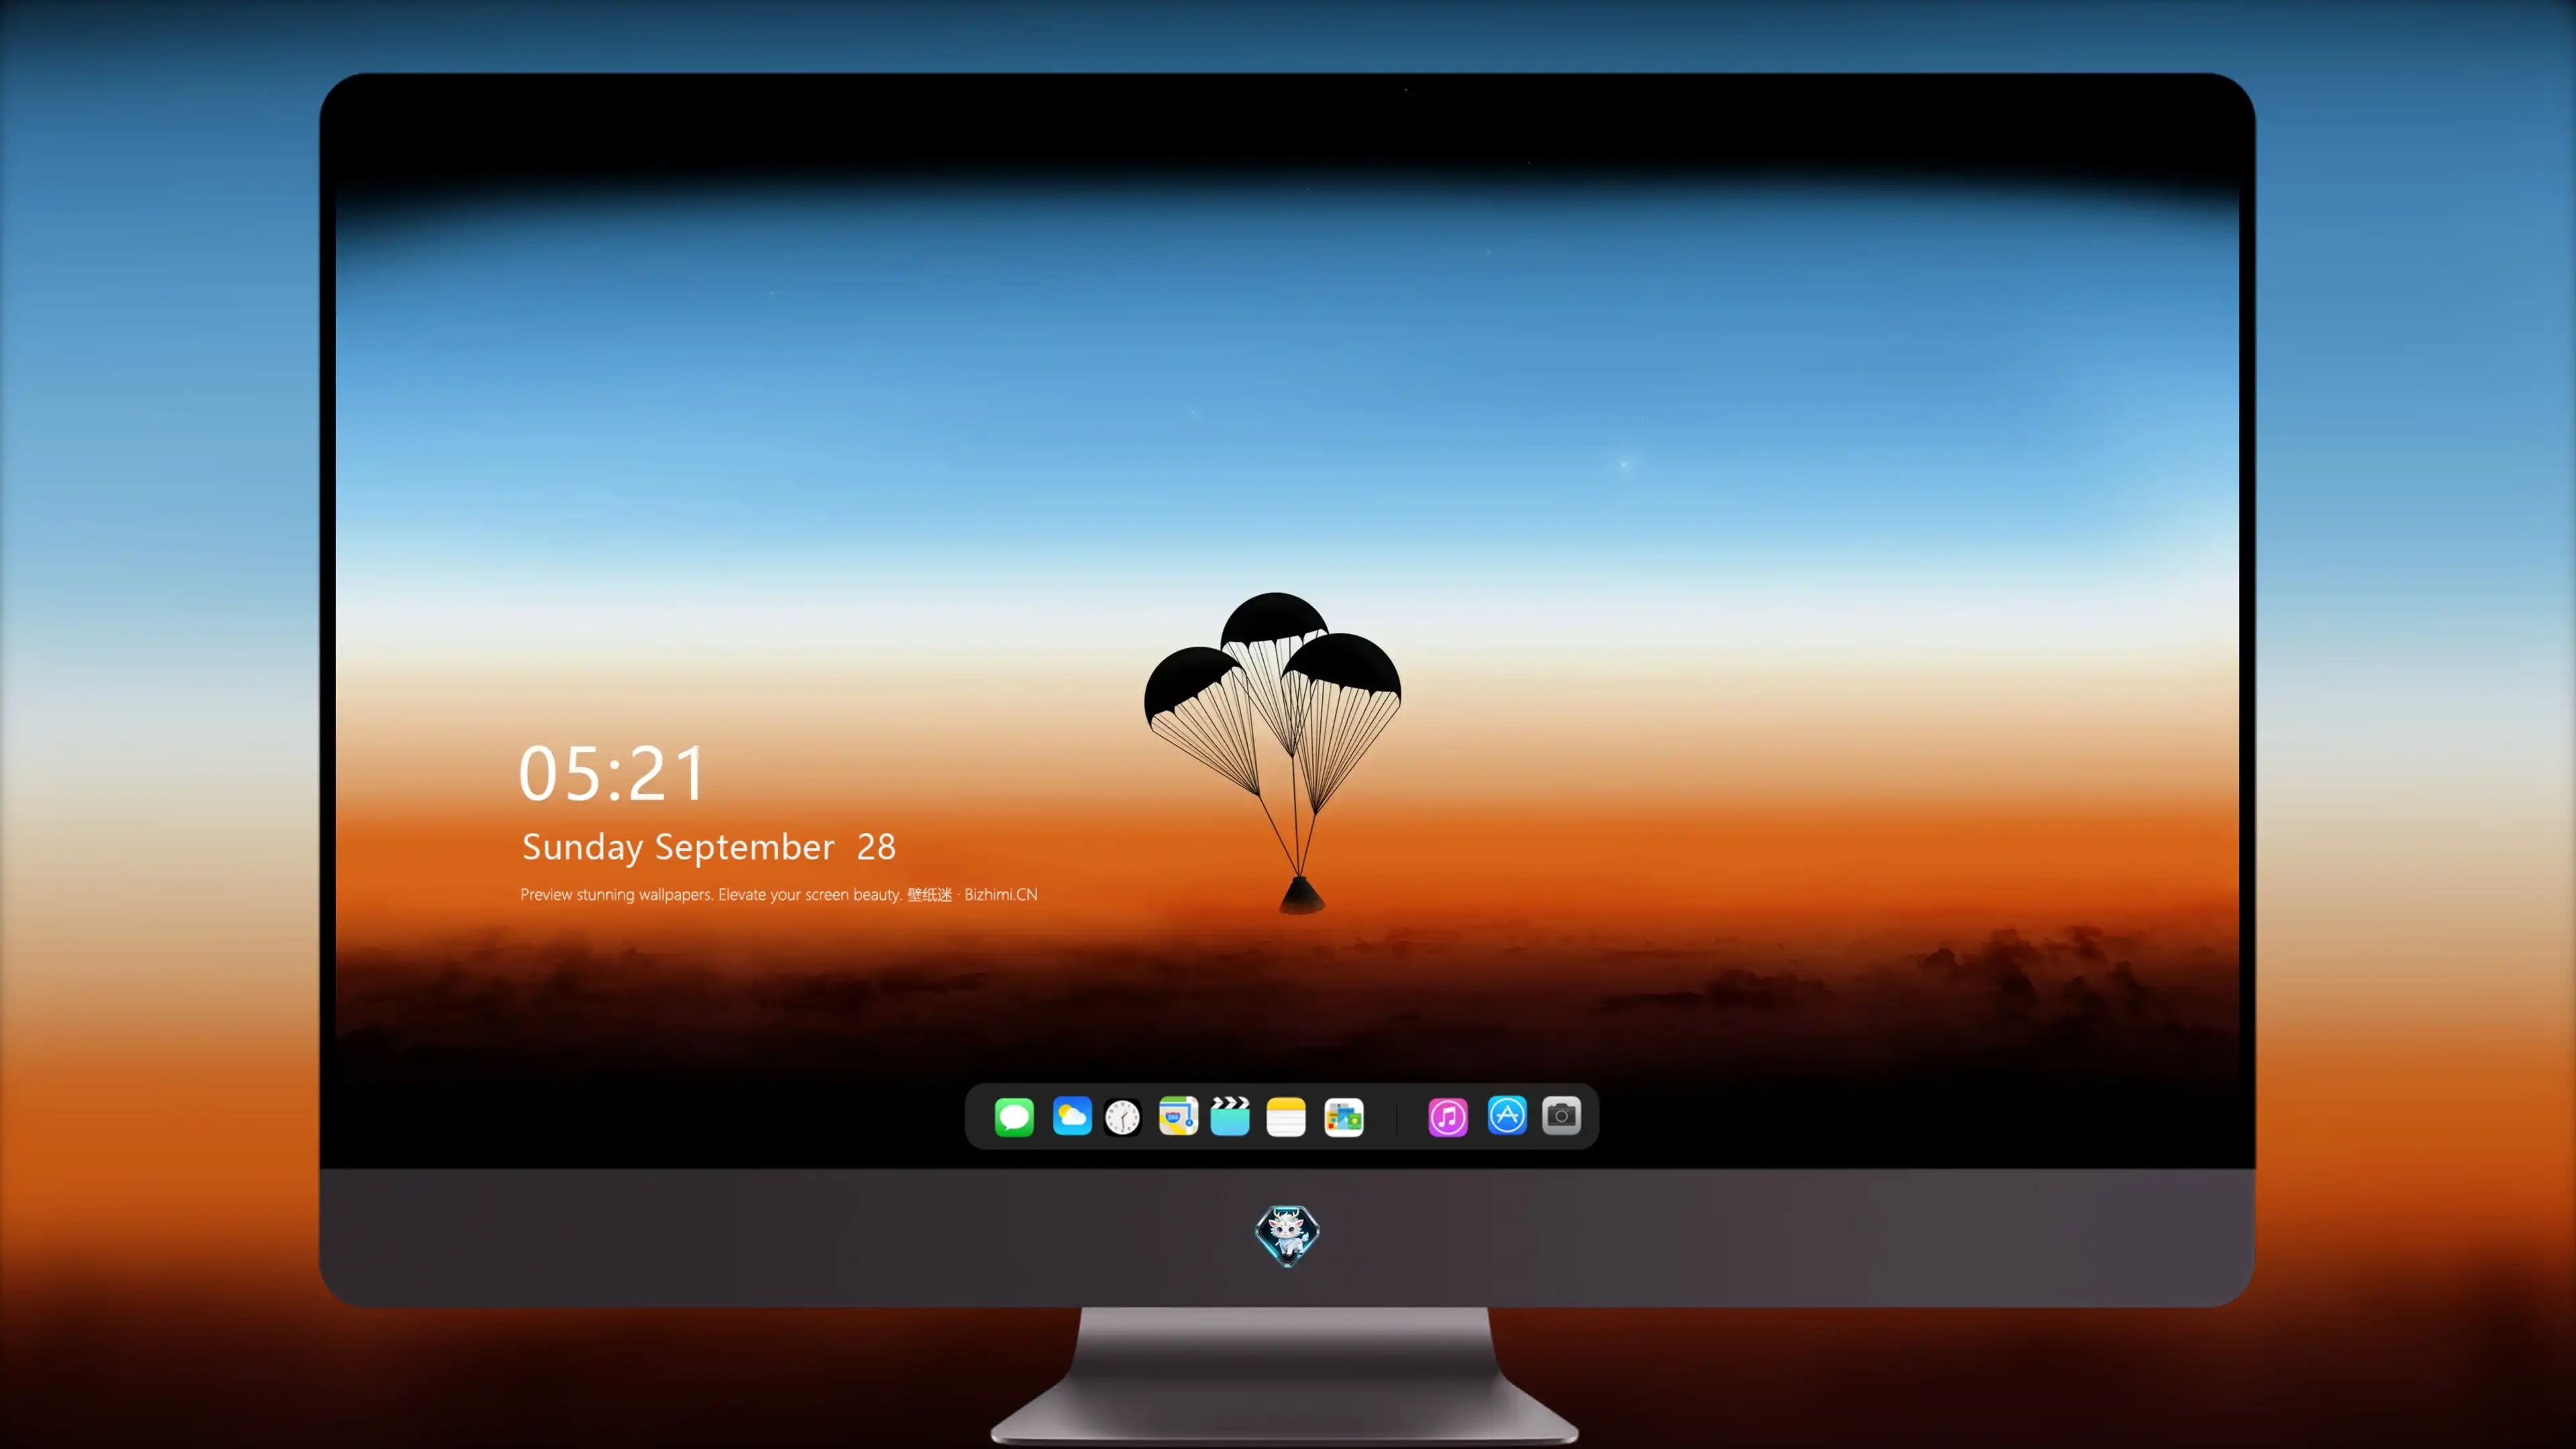This screenshot has width=2576, height=1449.
Task: Open the Weather app in the dock
Action: click(x=1072, y=1116)
